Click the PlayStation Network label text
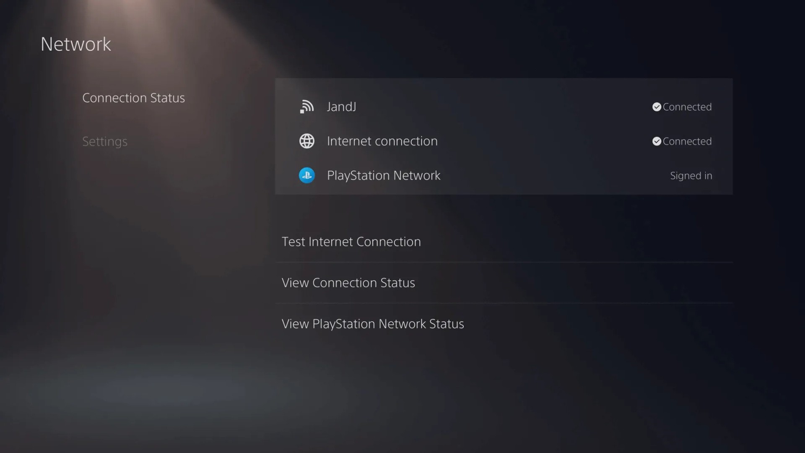 coord(383,175)
